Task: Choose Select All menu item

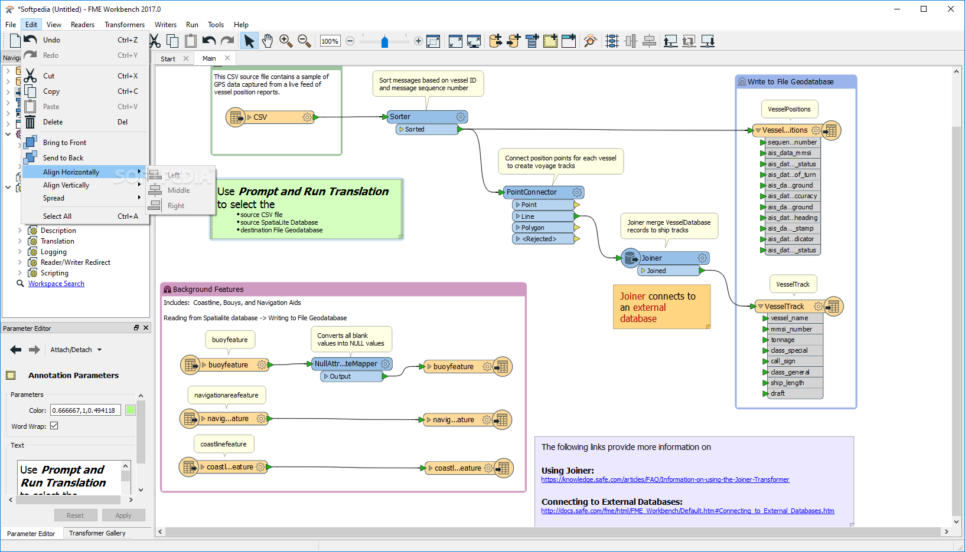Action: 85,216
